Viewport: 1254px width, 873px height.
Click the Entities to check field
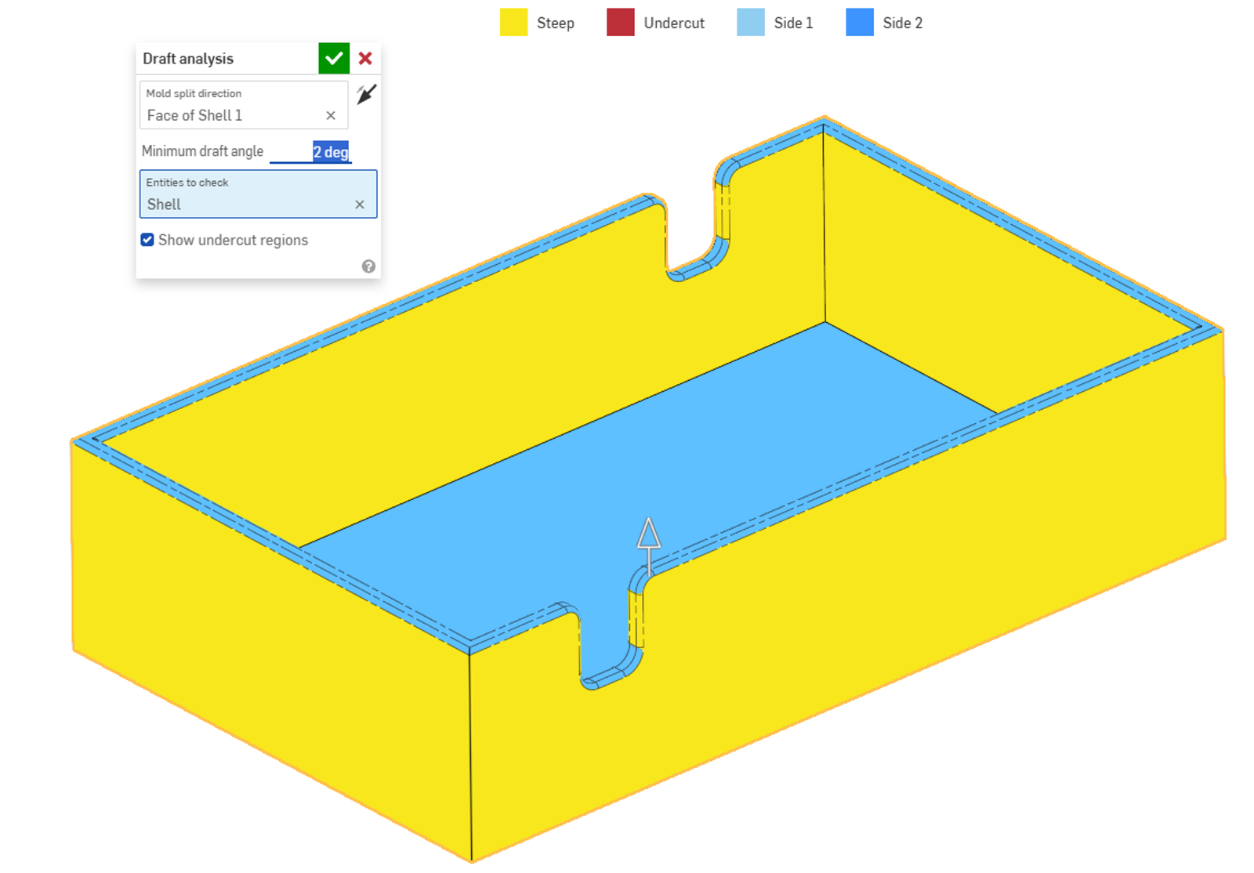coord(235,205)
